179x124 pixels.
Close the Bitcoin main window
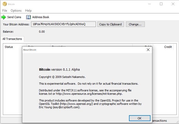[x=173, y=4]
